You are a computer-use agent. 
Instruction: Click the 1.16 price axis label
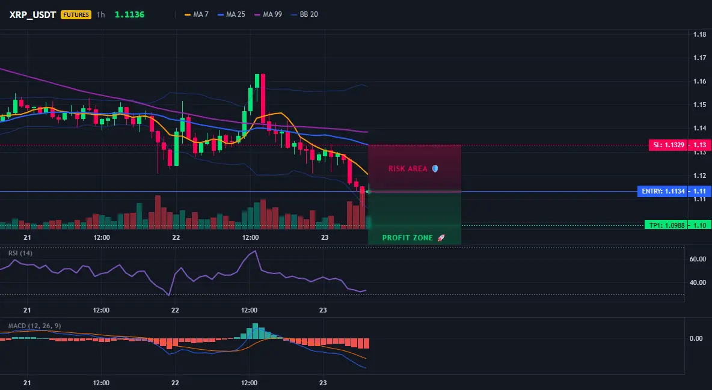click(700, 81)
